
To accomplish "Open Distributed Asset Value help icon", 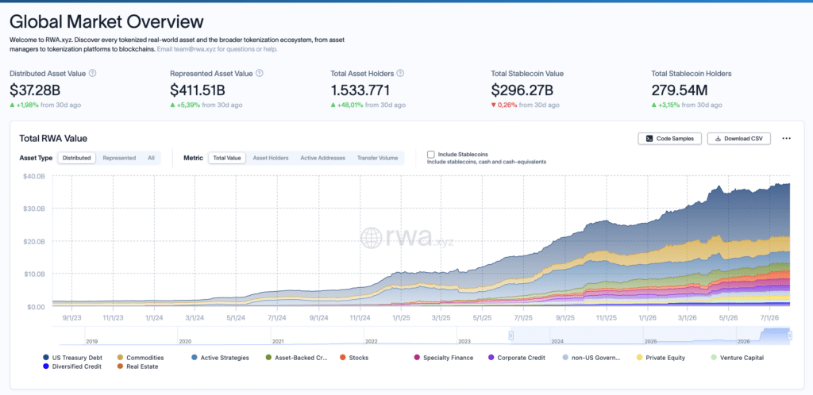I will tap(92, 74).
